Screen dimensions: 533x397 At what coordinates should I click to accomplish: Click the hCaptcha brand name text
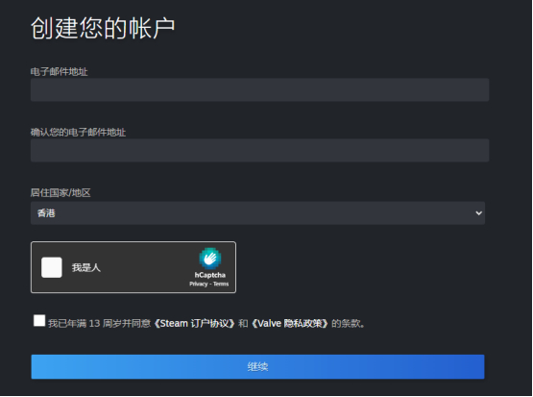click(x=209, y=275)
